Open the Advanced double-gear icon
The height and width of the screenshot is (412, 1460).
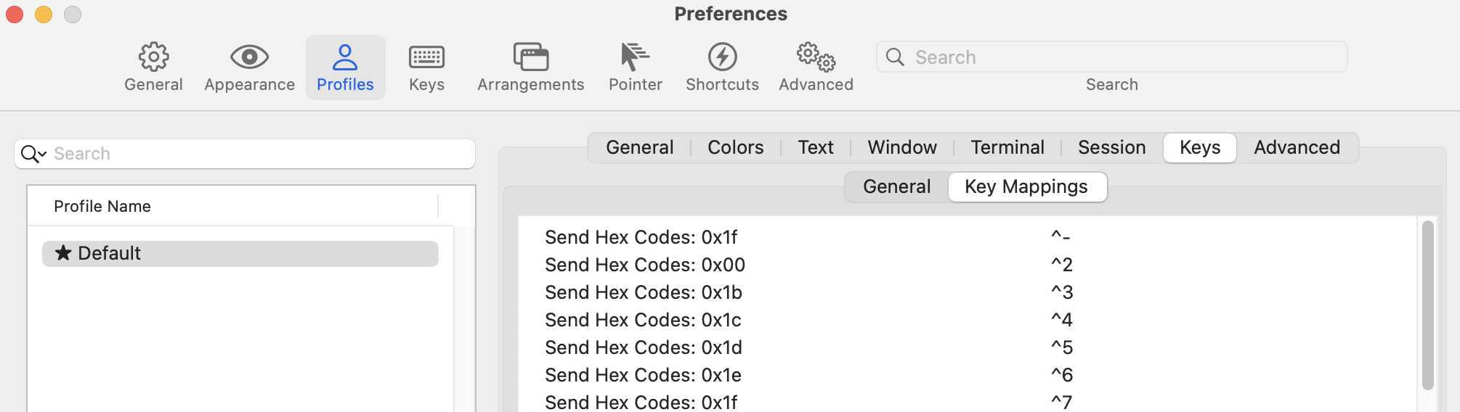click(x=816, y=57)
